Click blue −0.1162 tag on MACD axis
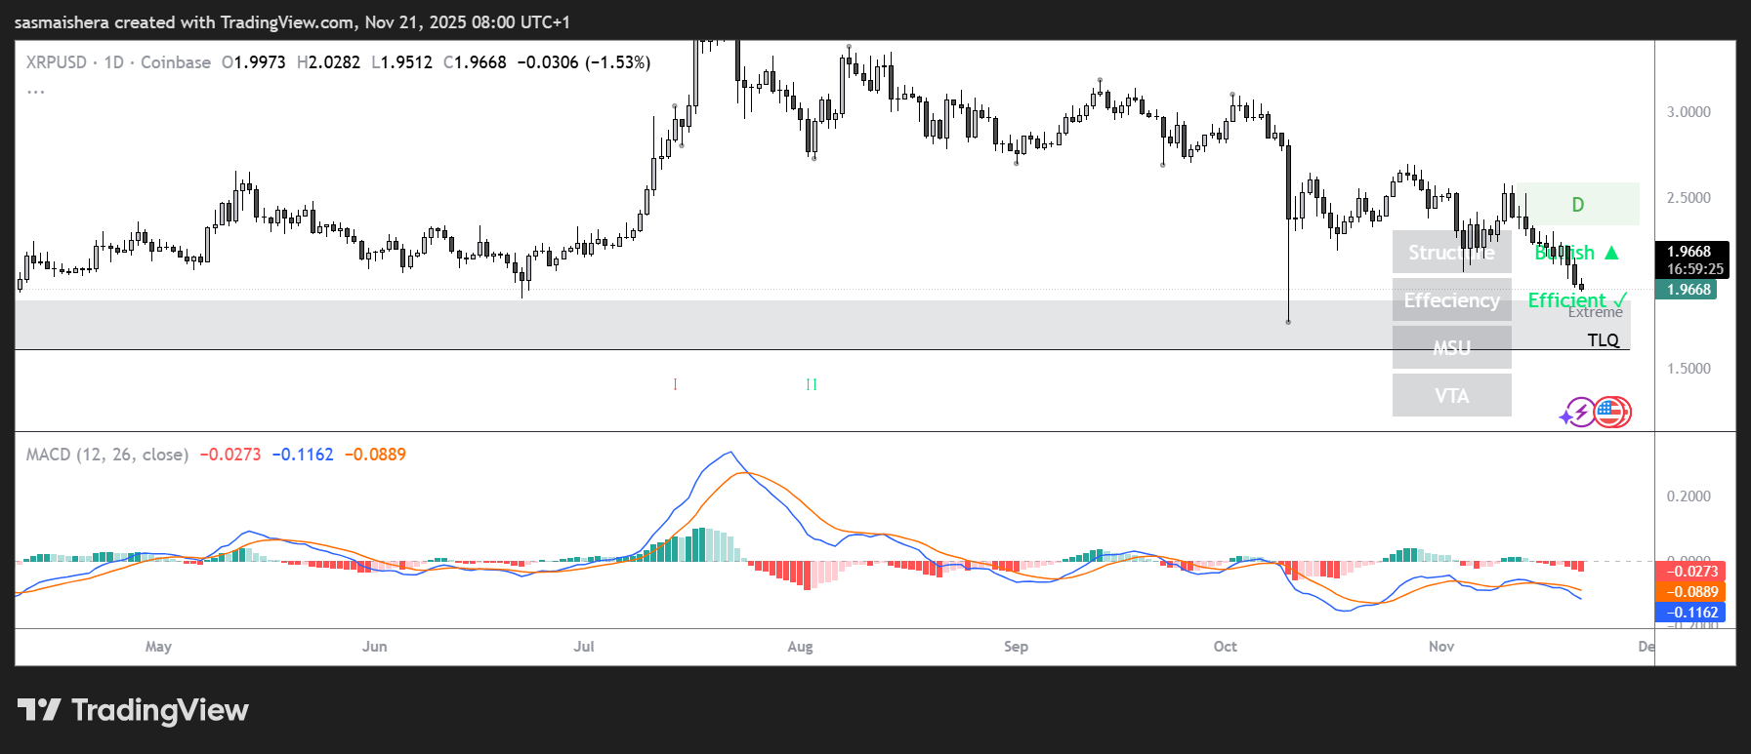 click(x=1690, y=613)
